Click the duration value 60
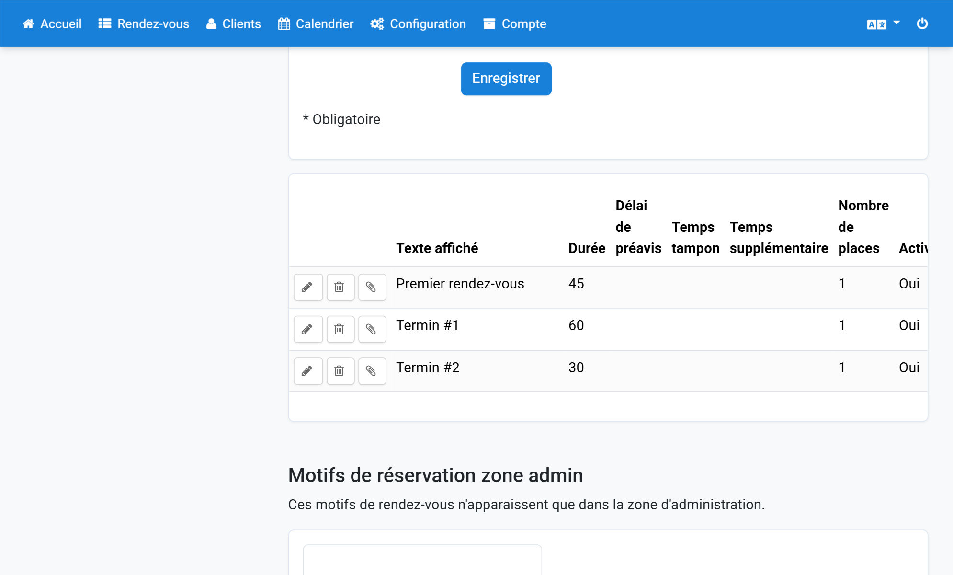Screen dimensions: 953x575 [x=576, y=325]
